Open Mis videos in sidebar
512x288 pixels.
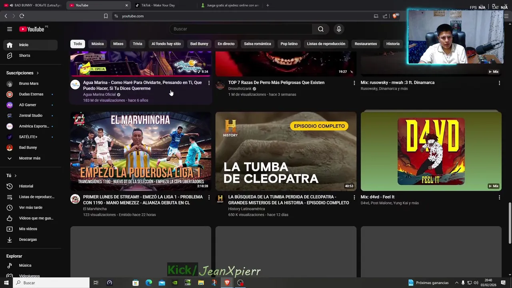30,229
